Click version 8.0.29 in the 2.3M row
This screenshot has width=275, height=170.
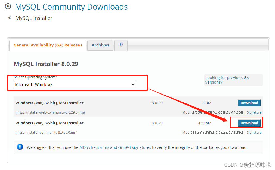[x=157, y=103]
